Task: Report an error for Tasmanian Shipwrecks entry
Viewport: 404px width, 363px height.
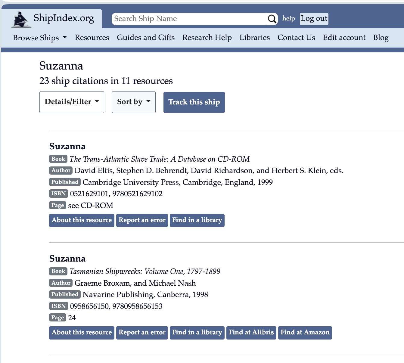Action: click(x=142, y=333)
